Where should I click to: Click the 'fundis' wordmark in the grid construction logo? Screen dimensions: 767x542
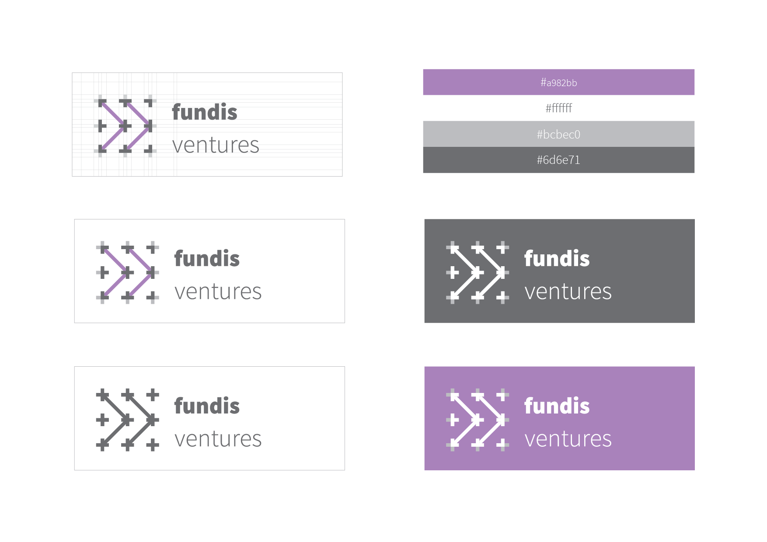click(205, 112)
